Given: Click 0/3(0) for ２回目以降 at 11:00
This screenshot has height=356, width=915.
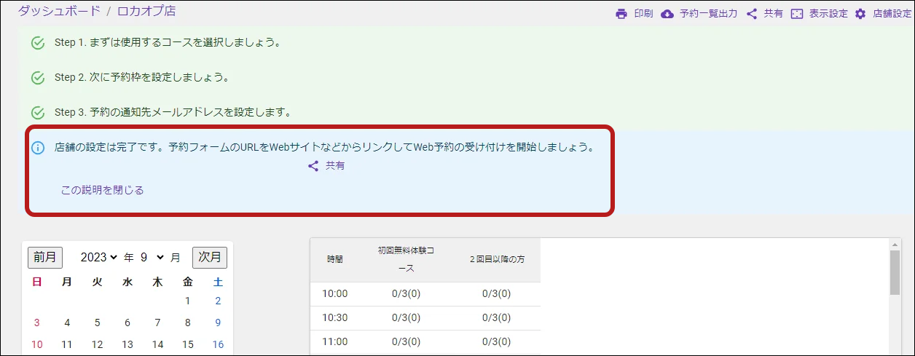Looking at the screenshot, I should coord(497,341).
